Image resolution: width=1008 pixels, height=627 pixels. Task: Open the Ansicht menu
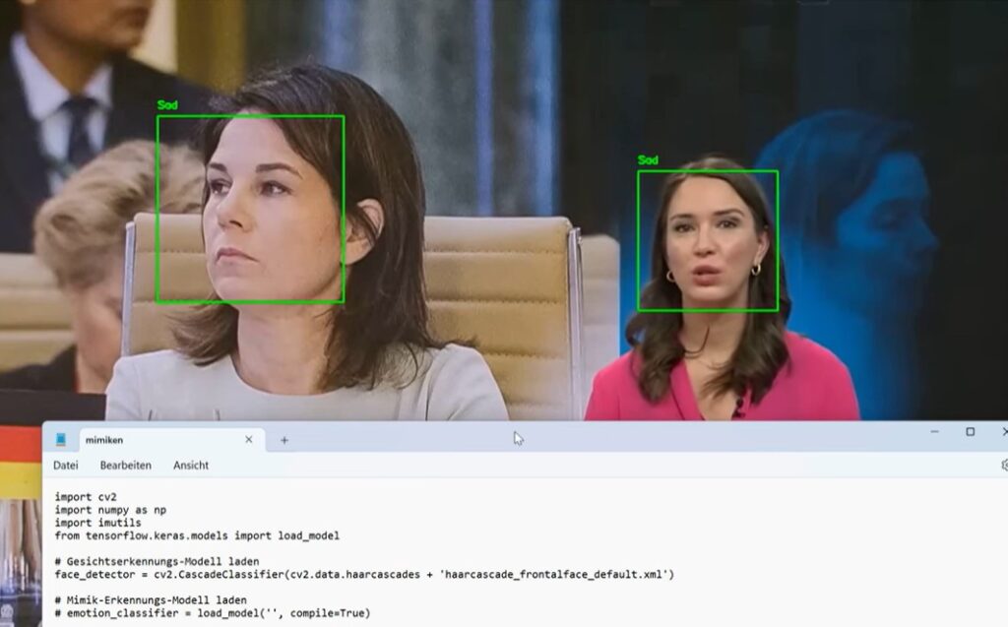(191, 465)
